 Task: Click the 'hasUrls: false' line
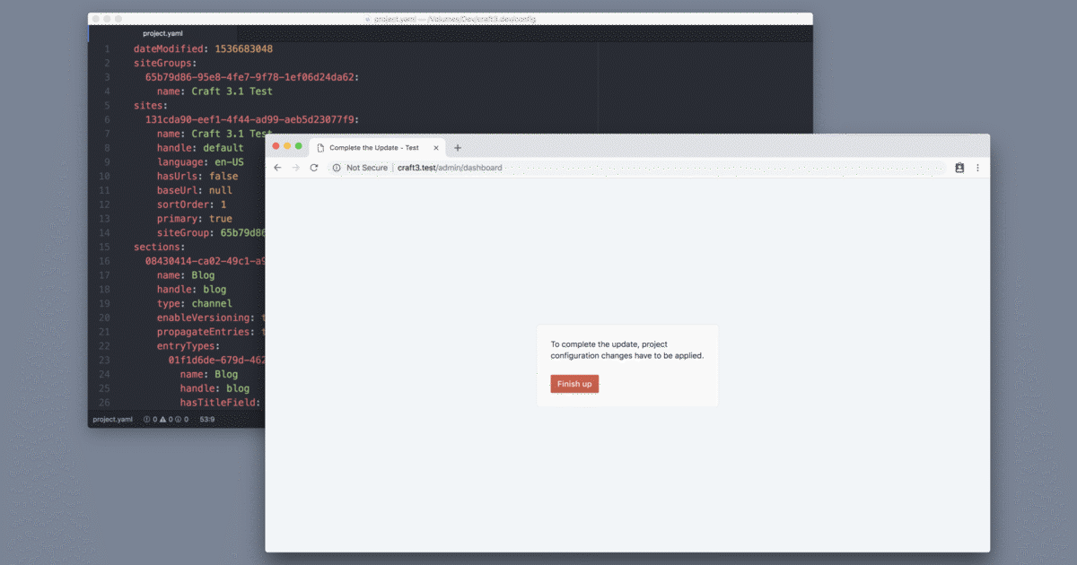pos(197,176)
